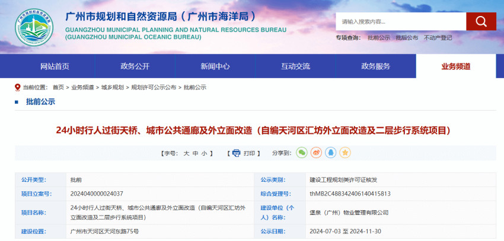Image resolution: width=504 pixels, height=241 pixels.
Task: Click the date range 2024-07-03 至 2024-11-30
Action: (x=346, y=232)
